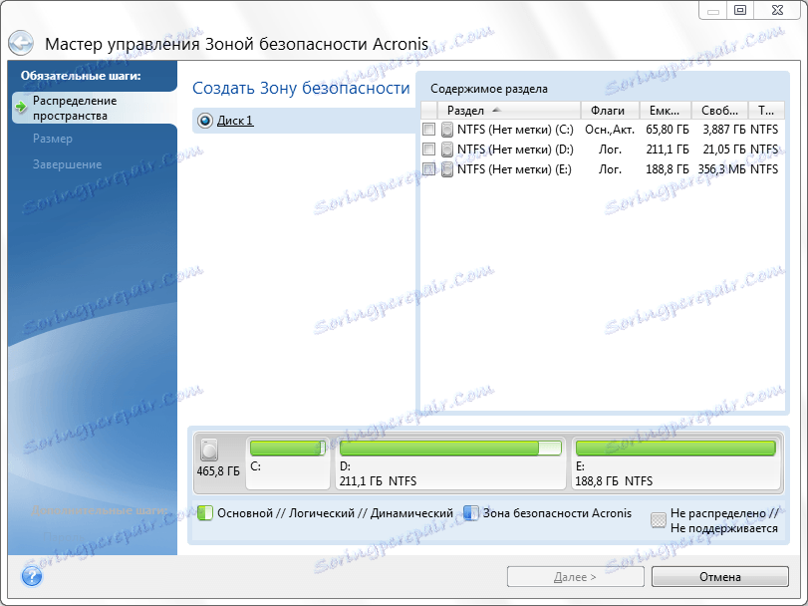This screenshot has height=606, width=808.
Task: Sort by the Раздел column header
Action: pyautogui.click(x=508, y=111)
